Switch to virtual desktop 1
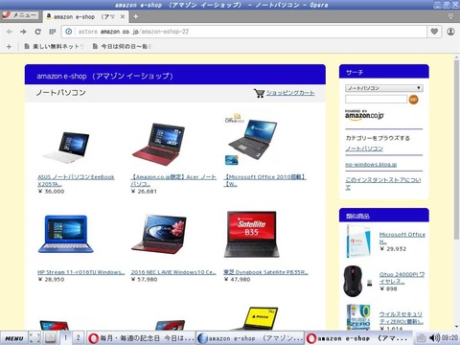The height and width of the screenshot is (345, 460). (x=65, y=338)
